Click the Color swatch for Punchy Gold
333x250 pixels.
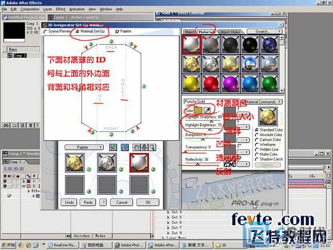[198, 110]
